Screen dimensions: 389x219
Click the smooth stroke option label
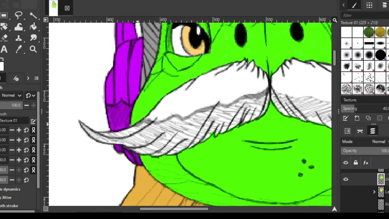coord(9,206)
